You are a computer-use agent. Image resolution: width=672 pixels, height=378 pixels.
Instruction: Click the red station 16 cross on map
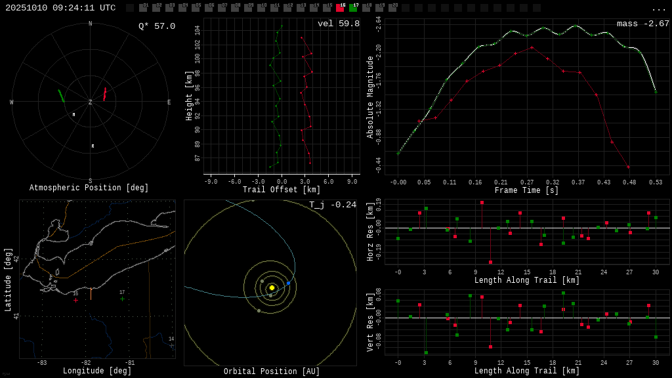point(75,300)
